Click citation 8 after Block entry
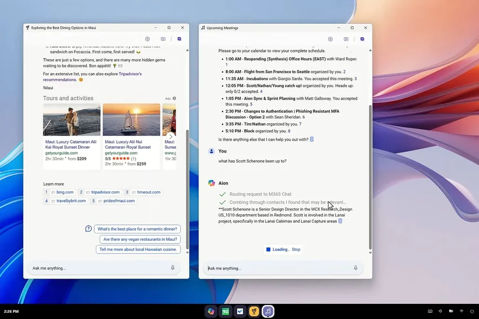The width and height of the screenshot is (479, 319). click(289, 131)
